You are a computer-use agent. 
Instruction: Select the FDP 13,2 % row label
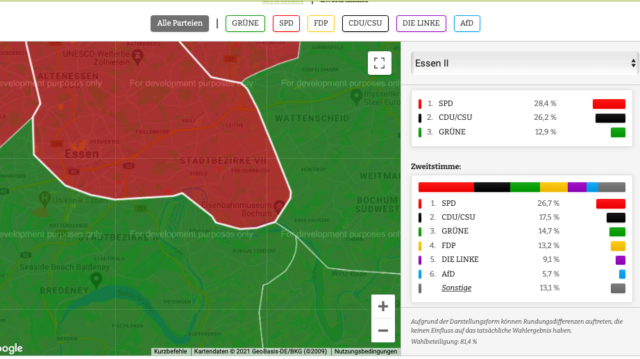click(x=448, y=245)
